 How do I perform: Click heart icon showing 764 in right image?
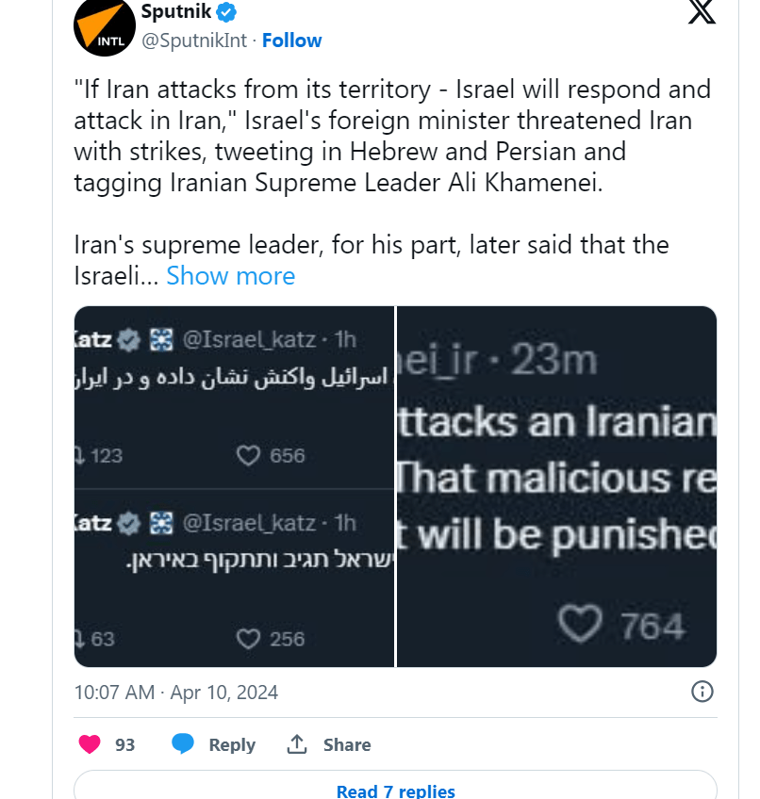click(x=579, y=624)
